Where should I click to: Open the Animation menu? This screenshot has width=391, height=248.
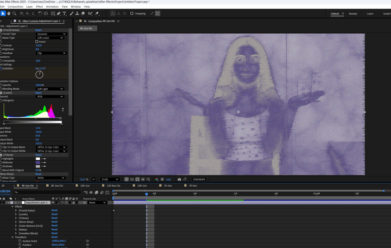52,7
